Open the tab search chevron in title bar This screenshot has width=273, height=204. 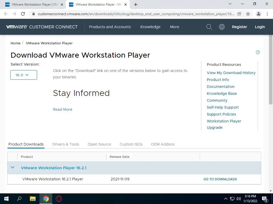230,4
